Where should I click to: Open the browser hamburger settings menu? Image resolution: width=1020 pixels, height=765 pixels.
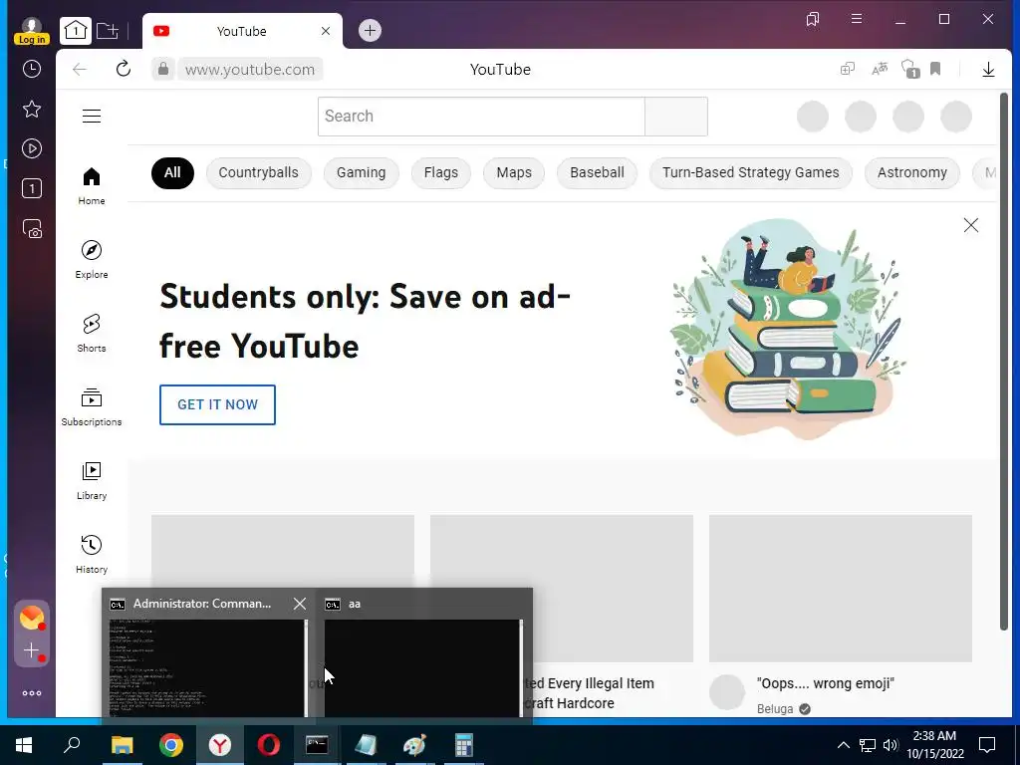(856, 19)
